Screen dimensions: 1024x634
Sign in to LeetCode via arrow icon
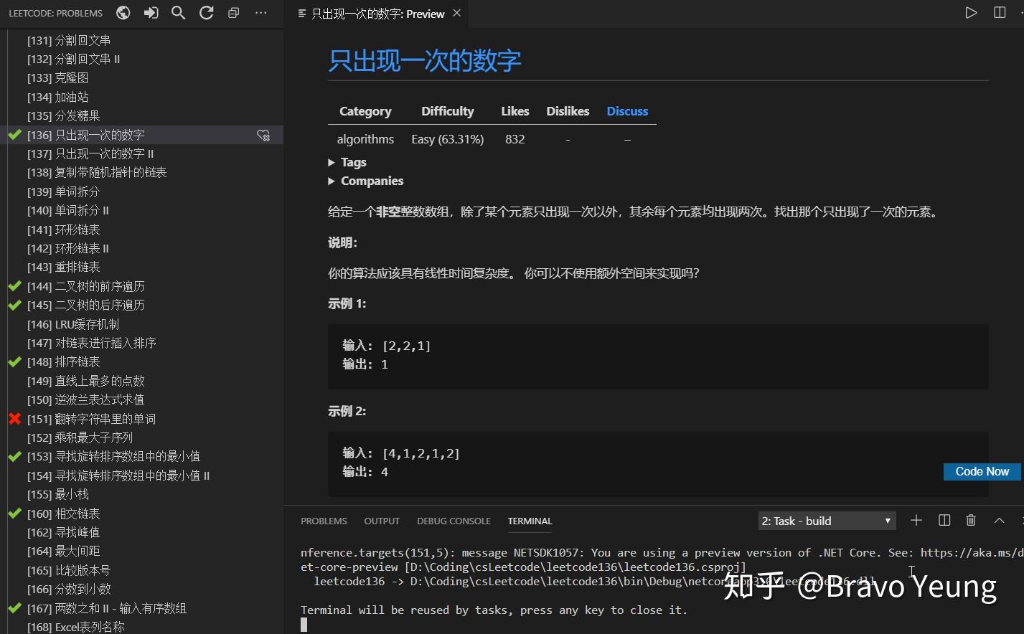click(x=151, y=12)
